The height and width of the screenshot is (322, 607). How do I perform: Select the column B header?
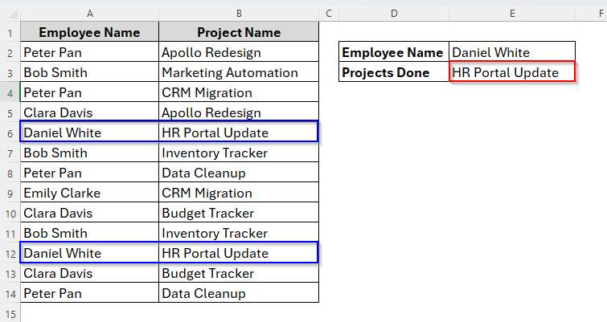coord(239,14)
